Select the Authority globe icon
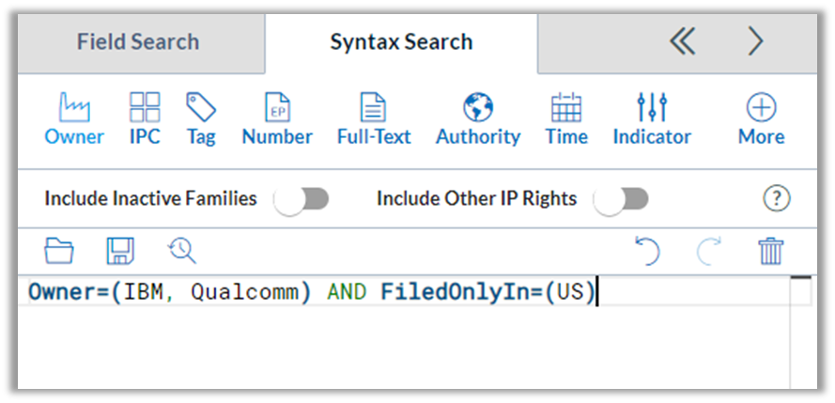Viewport: 835px width, 403px height. (x=478, y=107)
